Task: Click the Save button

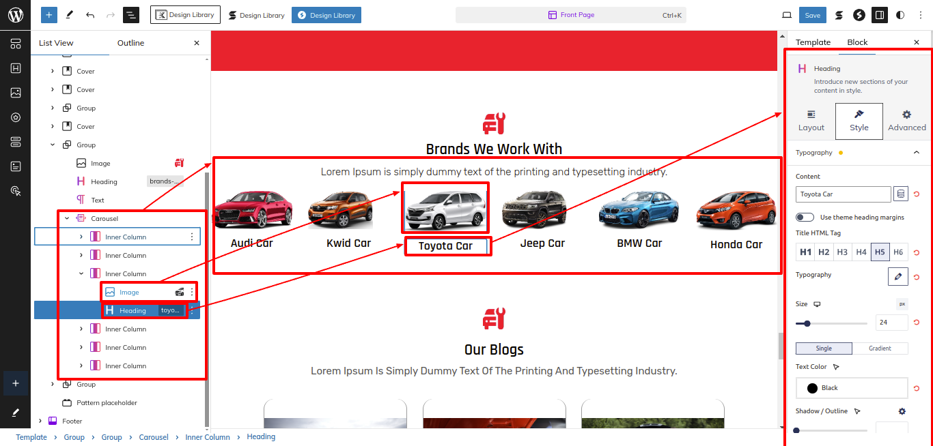Action: pyautogui.click(x=813, y=15)
